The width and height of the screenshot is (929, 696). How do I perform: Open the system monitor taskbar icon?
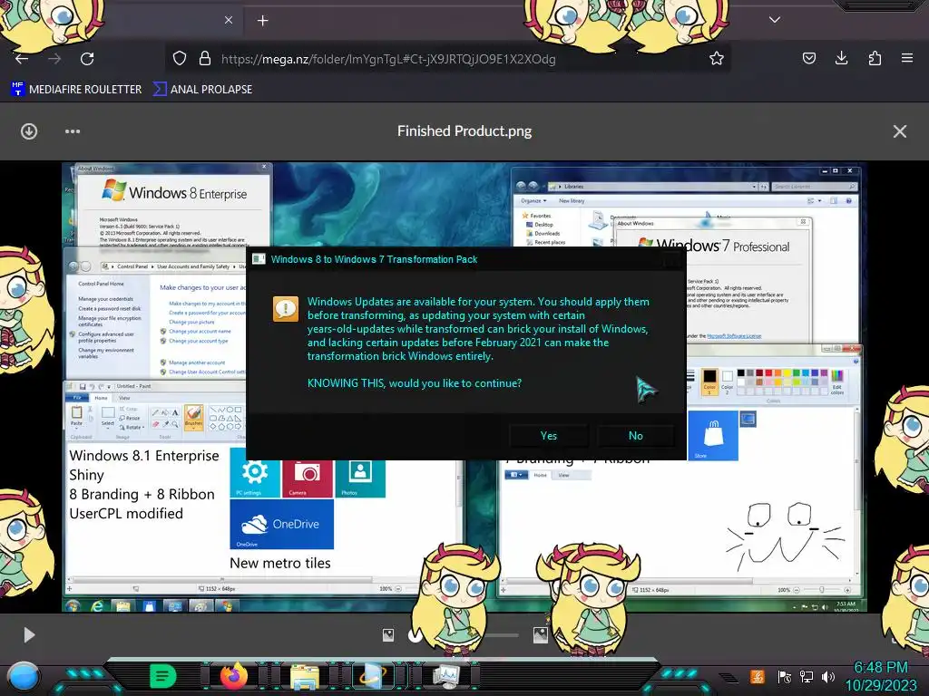tap(446, 676)
